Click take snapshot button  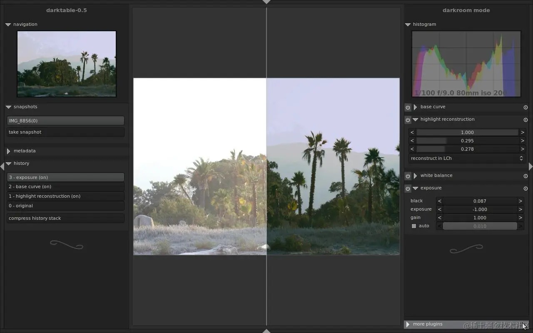(x=65, y=132)
